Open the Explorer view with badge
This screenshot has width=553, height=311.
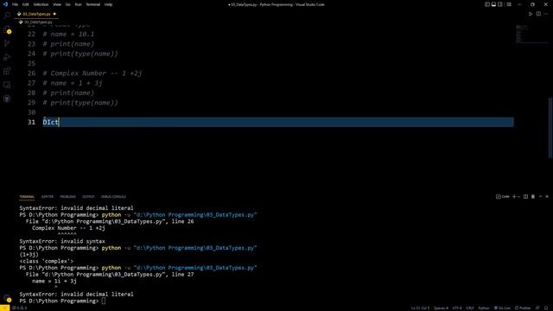pyautogui.click(x=7, y=29)
